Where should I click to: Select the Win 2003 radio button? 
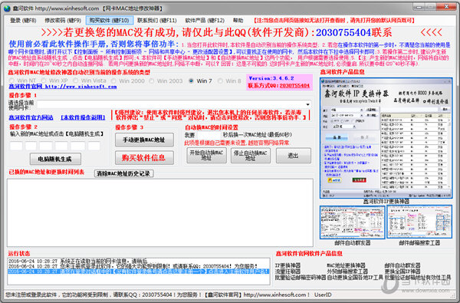[x=166, y=81]
